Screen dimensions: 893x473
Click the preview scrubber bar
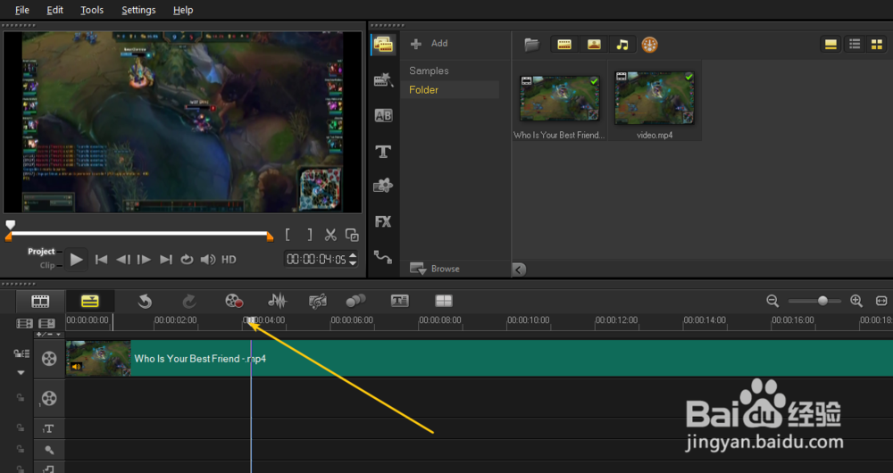139,233
